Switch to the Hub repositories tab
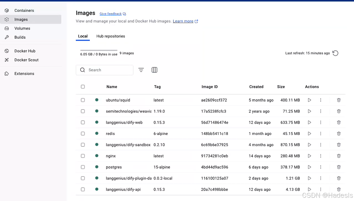The width and height of the screenshot is (354, 201). pyautogui.click(x=111, y=36)
